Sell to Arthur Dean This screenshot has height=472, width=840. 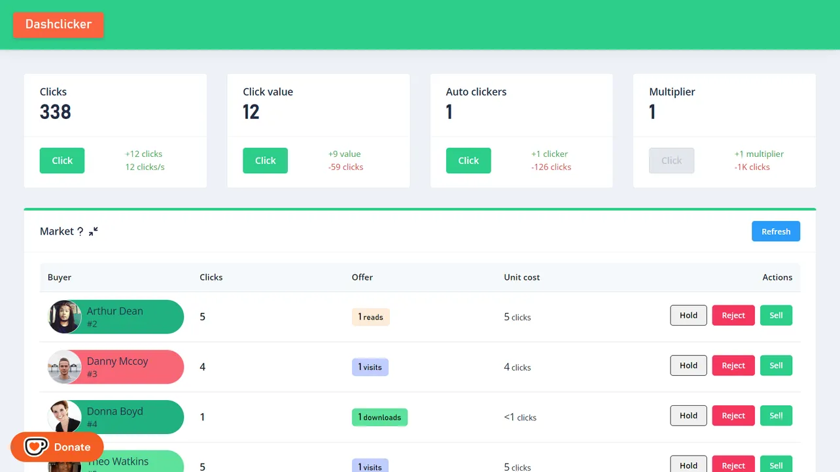[776, 315]
